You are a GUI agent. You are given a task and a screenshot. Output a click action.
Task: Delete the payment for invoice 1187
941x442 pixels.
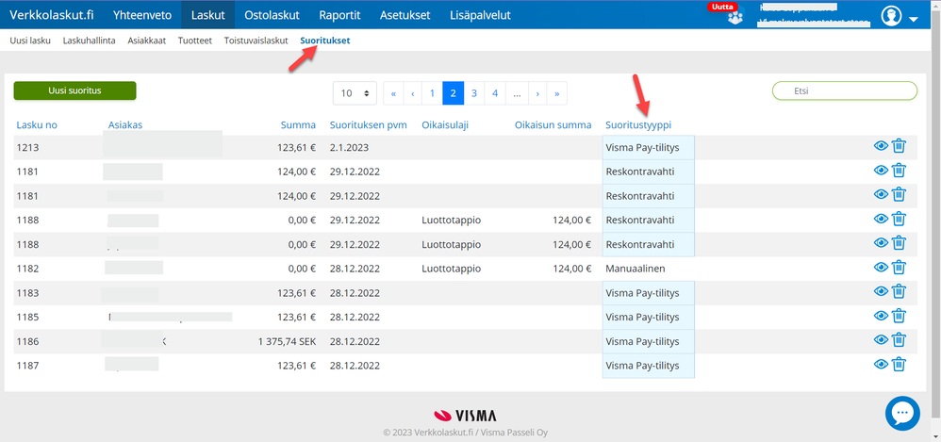pos(899,365)
